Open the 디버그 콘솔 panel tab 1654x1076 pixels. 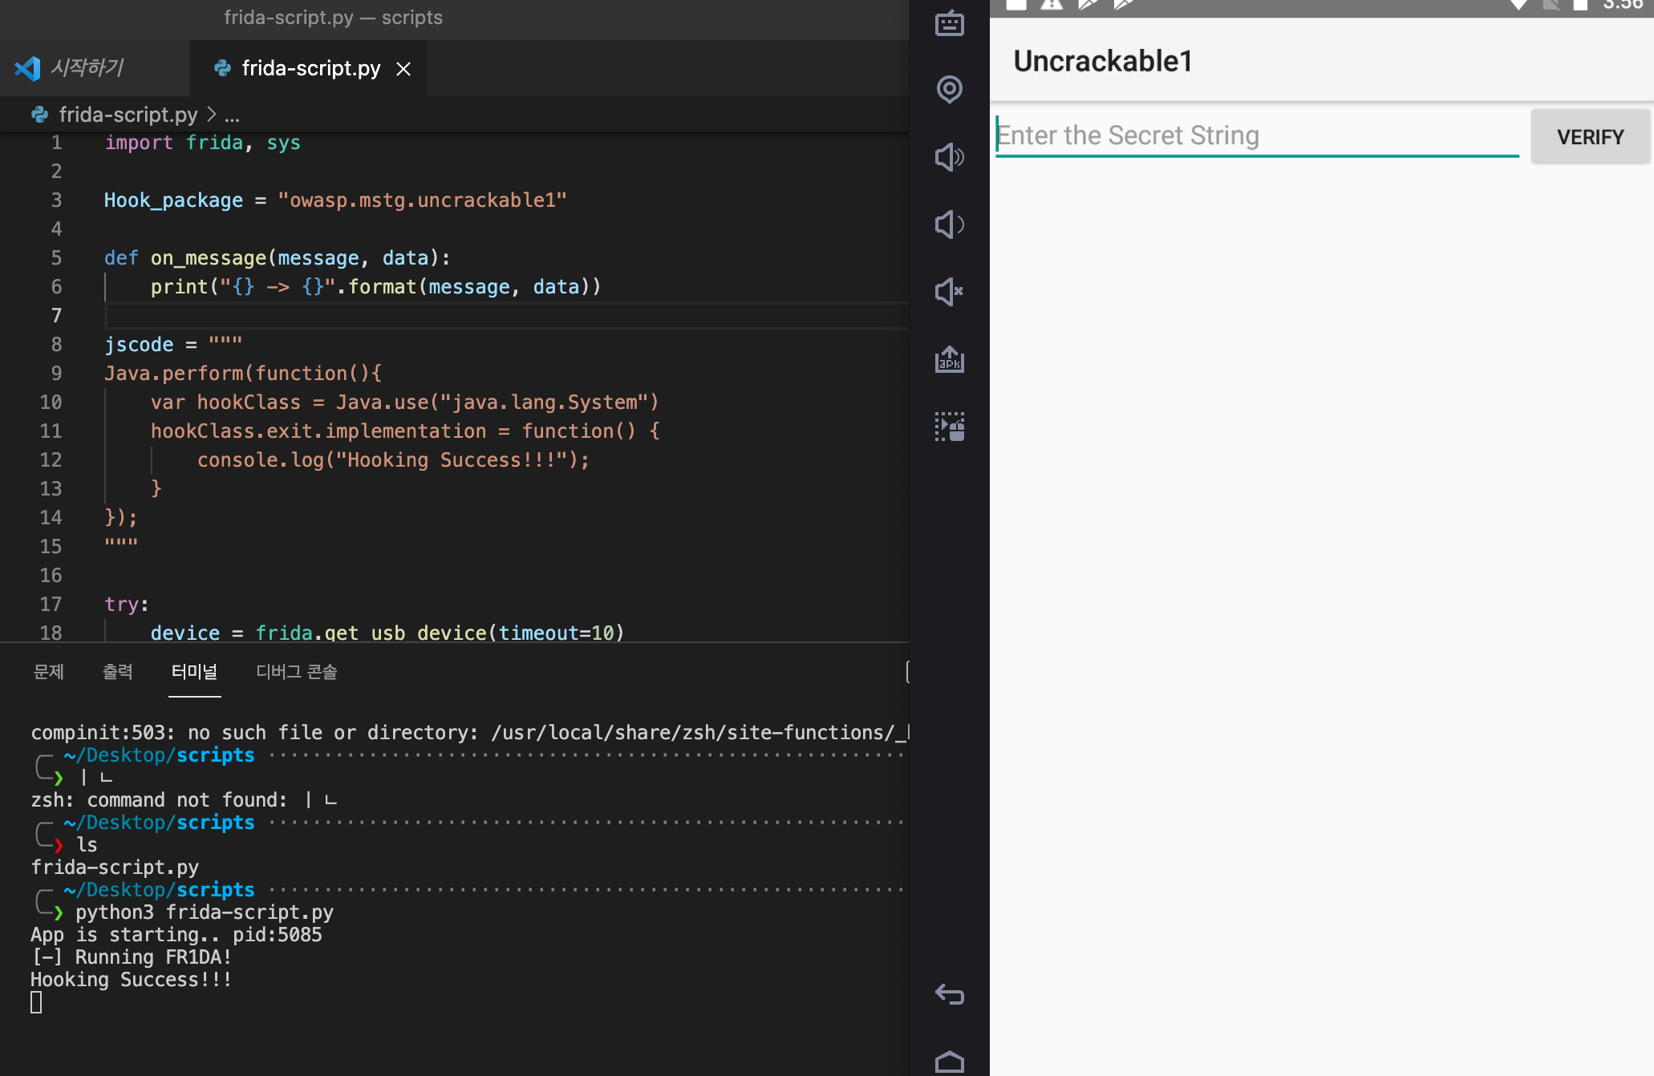click(x=296, y=672)
